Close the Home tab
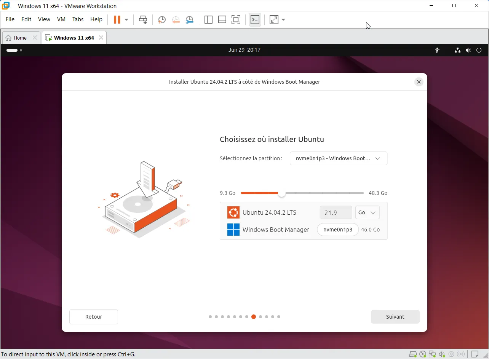The height and width of the screenshot is (359, 489). tap(35, 38)
